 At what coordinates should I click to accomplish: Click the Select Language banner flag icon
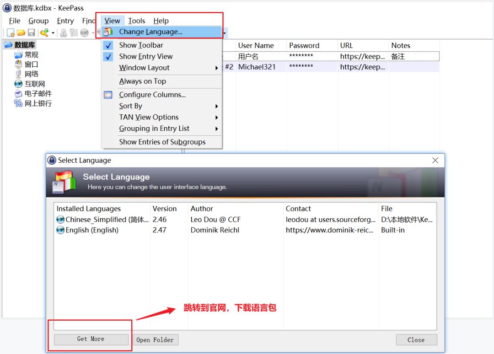[64, 182]
